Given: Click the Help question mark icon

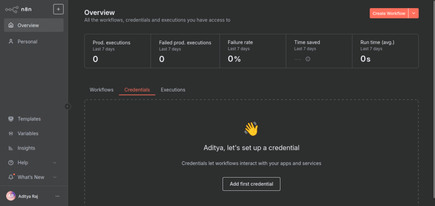Looking at the screenshot, I should (11, 163).
